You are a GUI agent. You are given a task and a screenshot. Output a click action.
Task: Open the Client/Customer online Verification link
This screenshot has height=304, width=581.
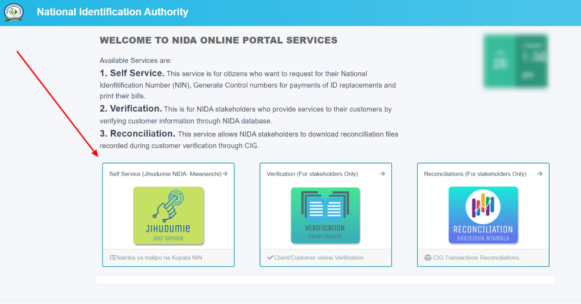pos(318,258)
